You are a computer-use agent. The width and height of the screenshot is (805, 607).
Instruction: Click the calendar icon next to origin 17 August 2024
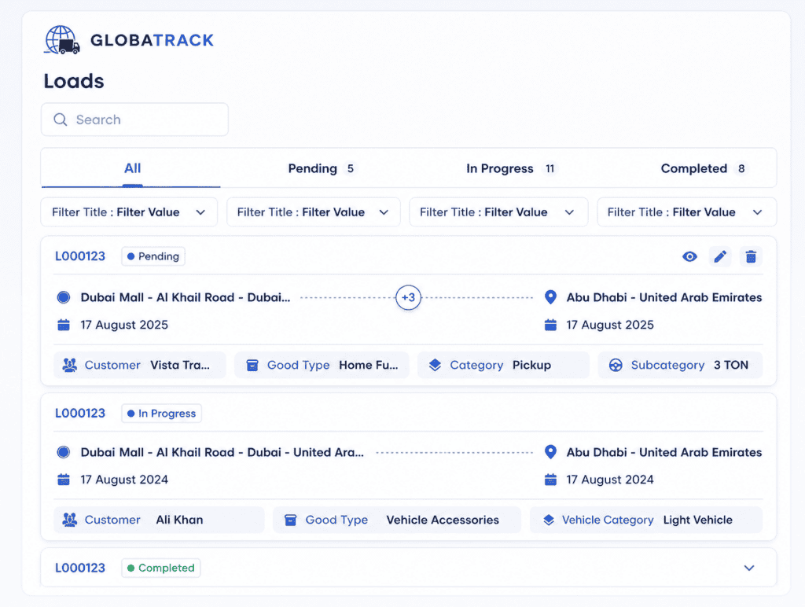64,479
